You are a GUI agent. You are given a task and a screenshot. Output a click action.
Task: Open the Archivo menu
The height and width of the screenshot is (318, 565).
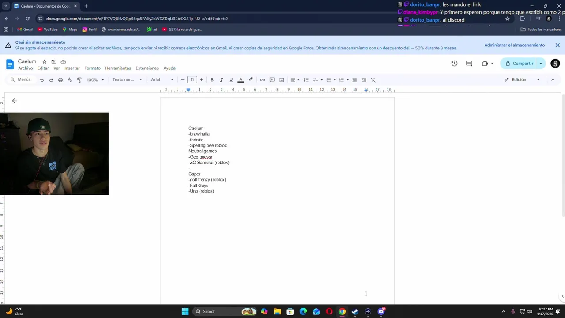point(25,68)
